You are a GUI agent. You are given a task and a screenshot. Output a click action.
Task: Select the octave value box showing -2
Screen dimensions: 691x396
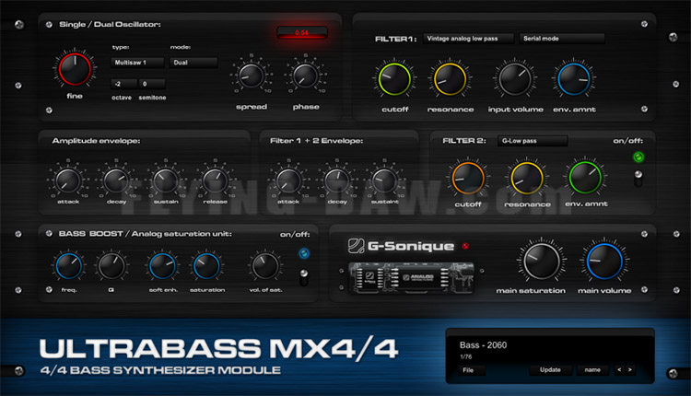[123, 84]
